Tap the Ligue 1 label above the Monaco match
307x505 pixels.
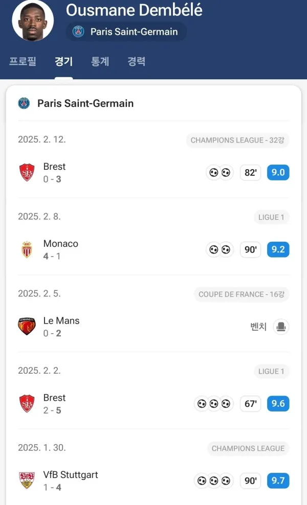[x=271, y=217]
